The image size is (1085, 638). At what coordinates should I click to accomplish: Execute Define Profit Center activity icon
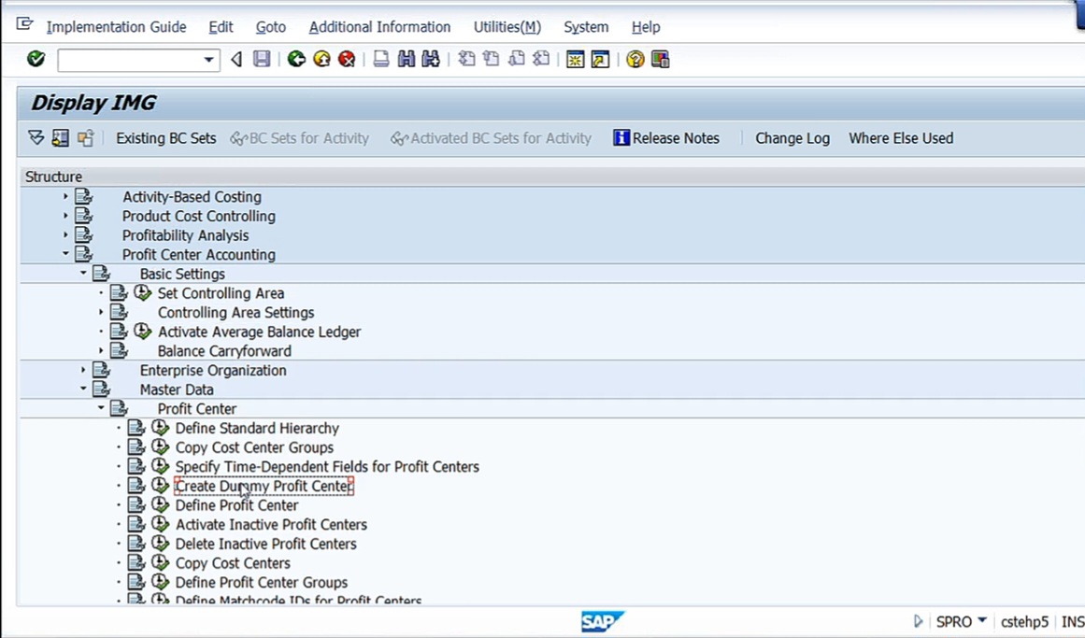160,505
